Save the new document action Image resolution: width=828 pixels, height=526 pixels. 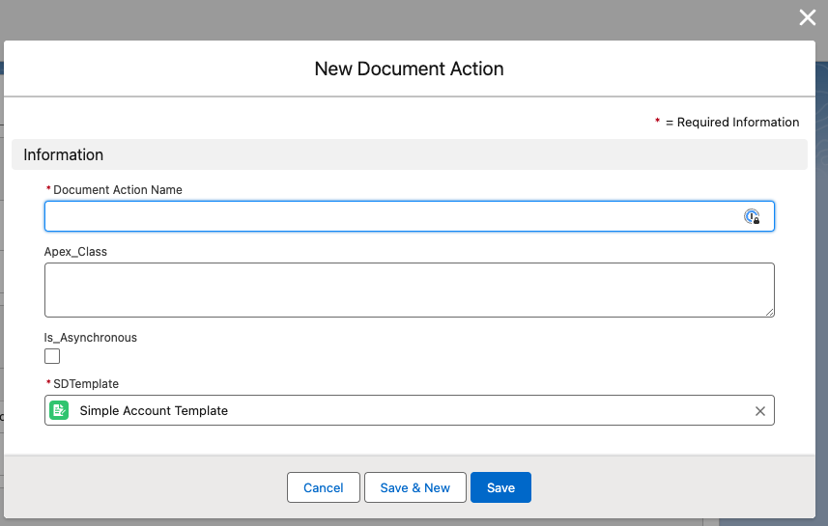[500, 487]
